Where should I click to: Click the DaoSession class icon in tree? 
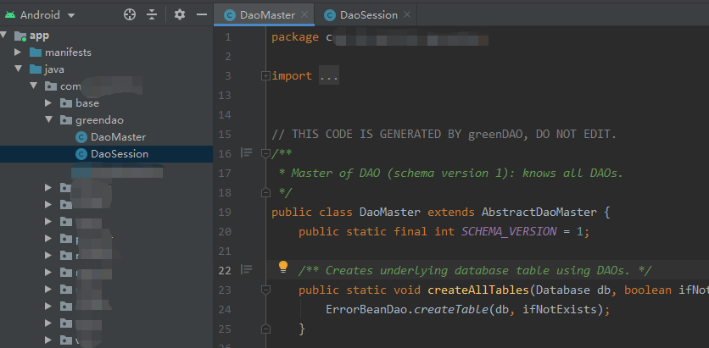coord(81,154)
